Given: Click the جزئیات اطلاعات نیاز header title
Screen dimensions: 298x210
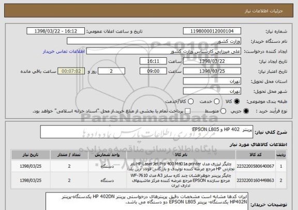Looking at the screenshot, I should point(264,11).
